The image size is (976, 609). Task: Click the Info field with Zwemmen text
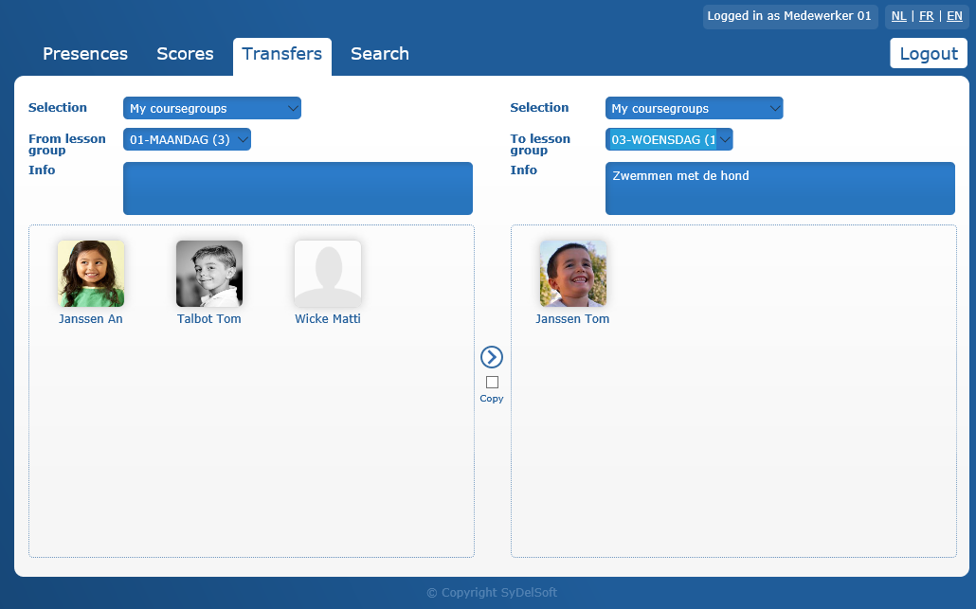click(780, 188)
